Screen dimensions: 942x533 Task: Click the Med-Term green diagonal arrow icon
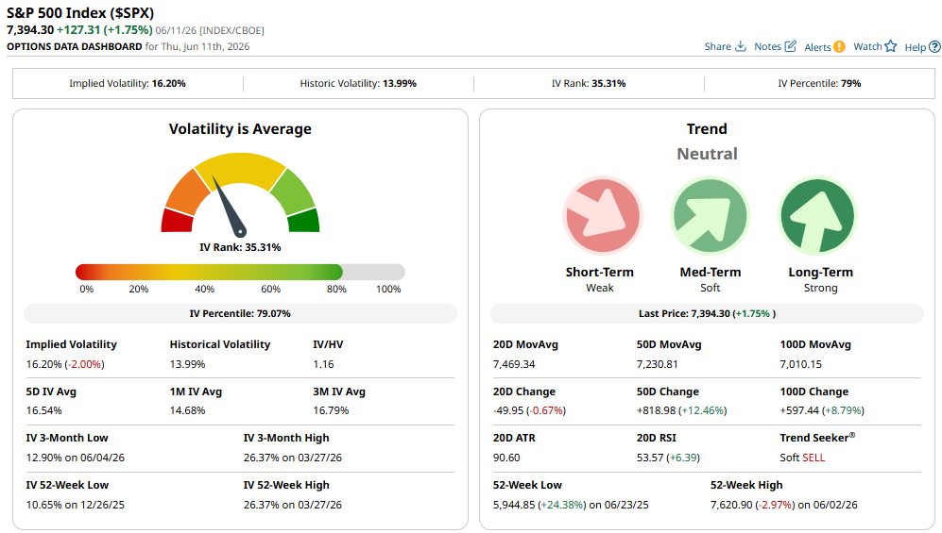click(710, 215)
